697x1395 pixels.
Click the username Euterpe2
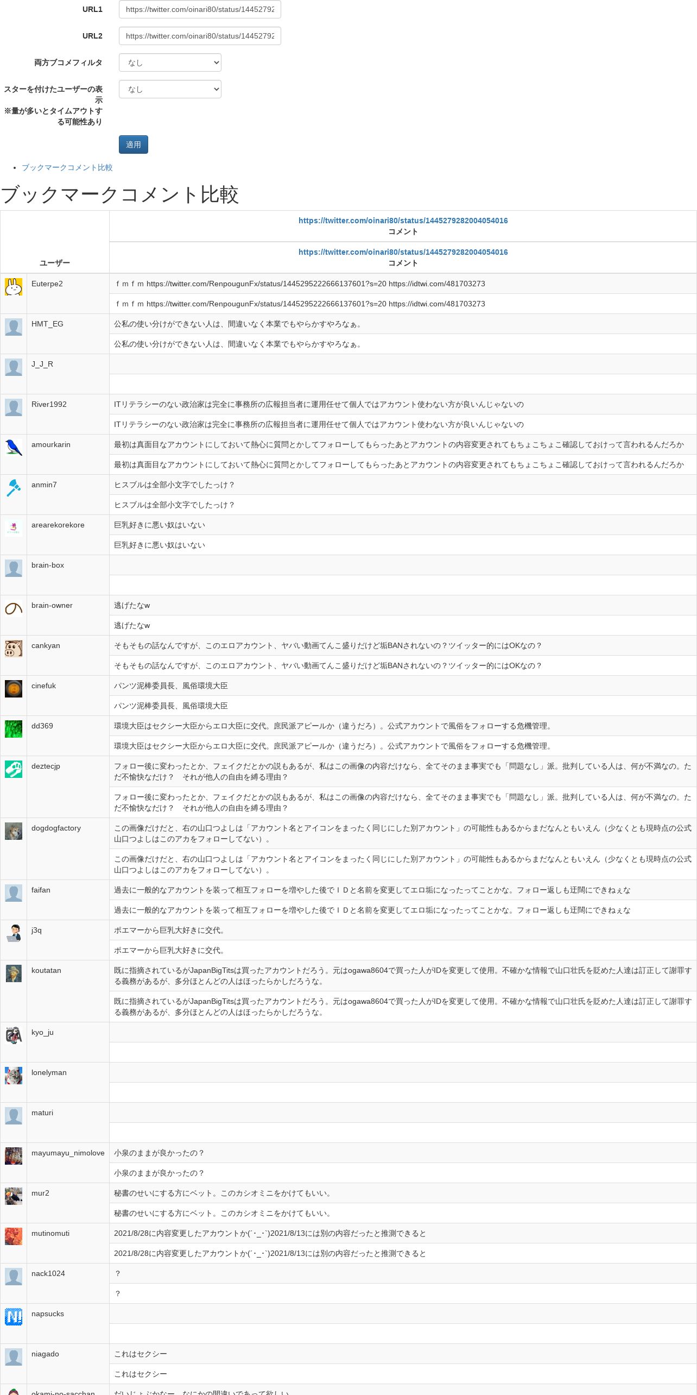pyautogui.click(x=47, y=284)
